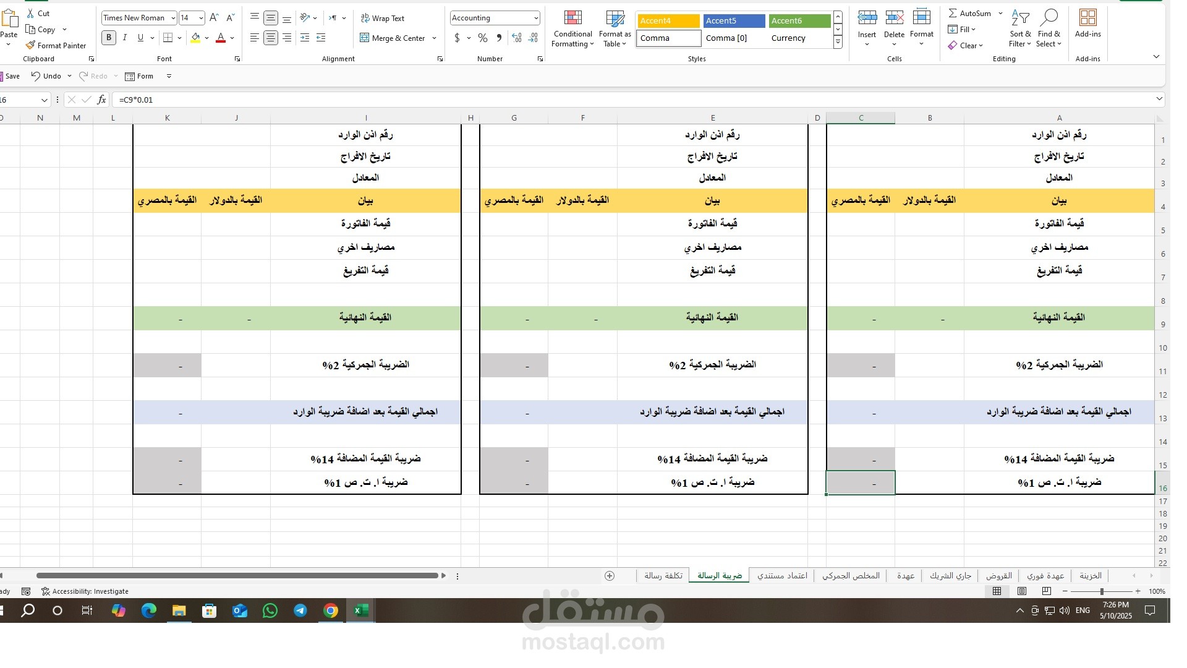Switch to the اعتماد مستندي sheet tab

[x=782, y=576]
